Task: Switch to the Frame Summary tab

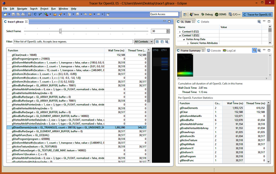Action: (x=191, y=51)
